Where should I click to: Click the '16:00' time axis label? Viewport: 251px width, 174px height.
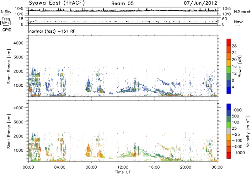point(154,167)
